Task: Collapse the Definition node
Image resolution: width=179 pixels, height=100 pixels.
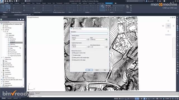Action: [x=5, y=37]
